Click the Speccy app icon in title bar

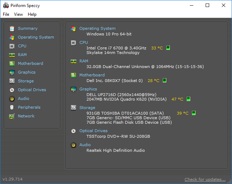click(x=6, y=6)
